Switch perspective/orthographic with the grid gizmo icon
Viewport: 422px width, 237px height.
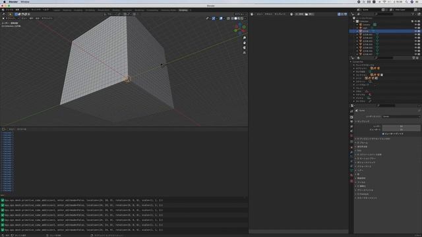[x=245, y=53]
